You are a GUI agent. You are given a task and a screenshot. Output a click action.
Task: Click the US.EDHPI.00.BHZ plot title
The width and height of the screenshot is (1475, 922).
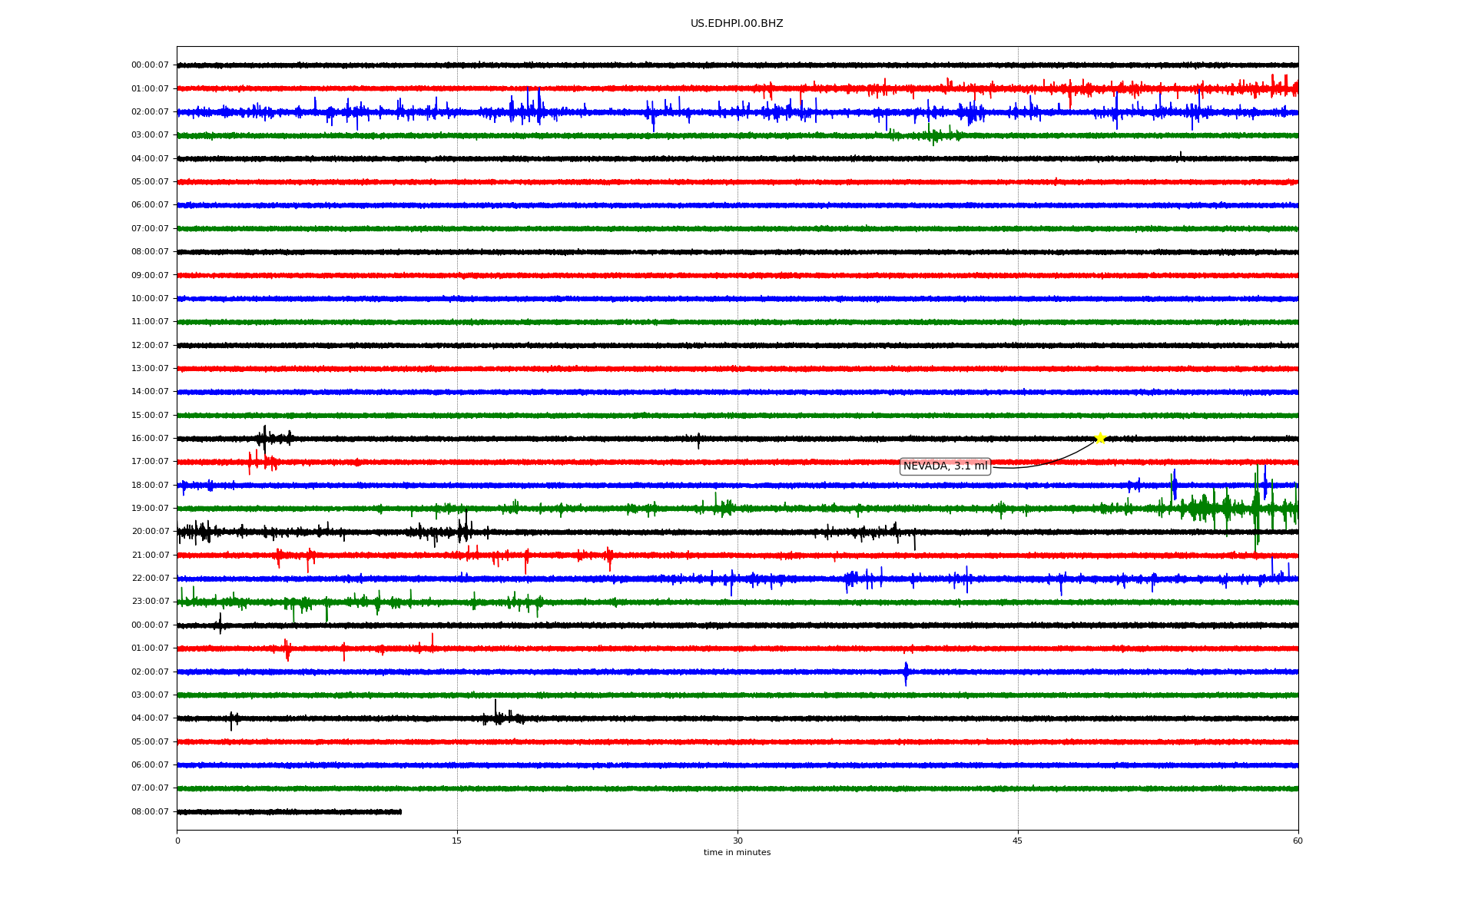coord(736,24)
